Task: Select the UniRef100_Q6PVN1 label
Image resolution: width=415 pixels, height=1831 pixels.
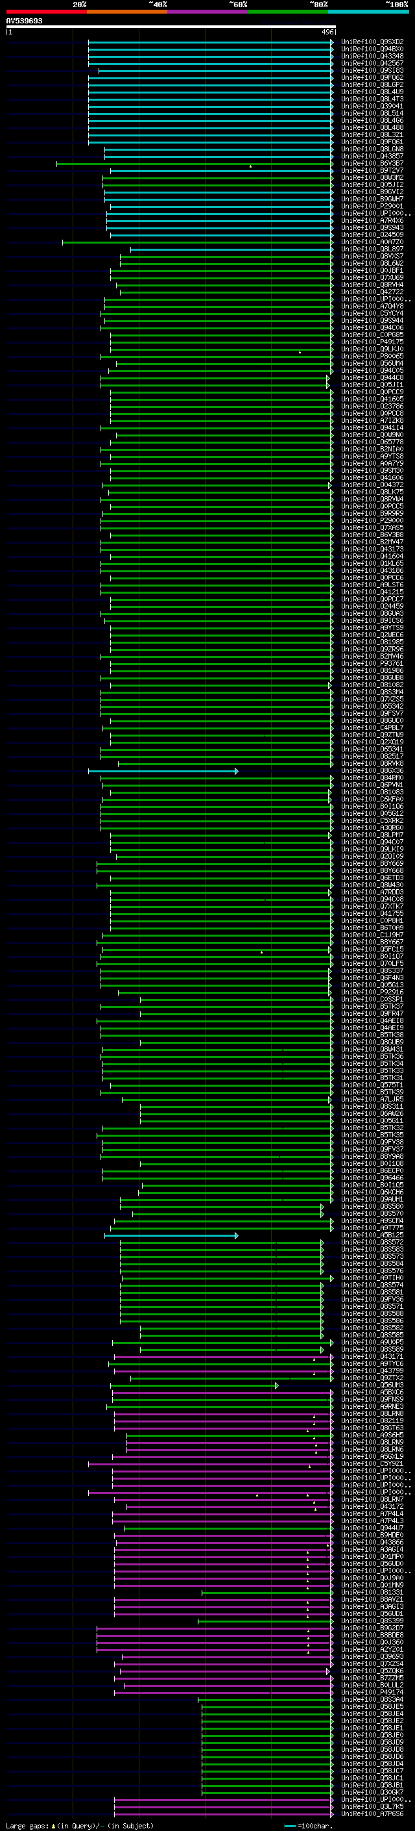Action: point(372,785)
